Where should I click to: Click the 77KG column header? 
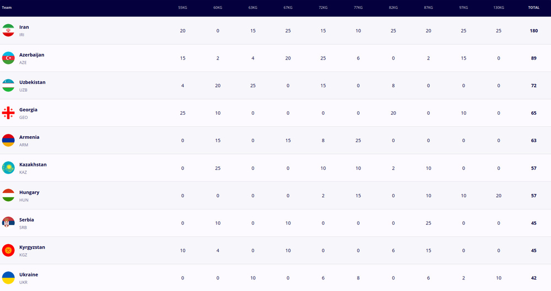coord(358,7)
